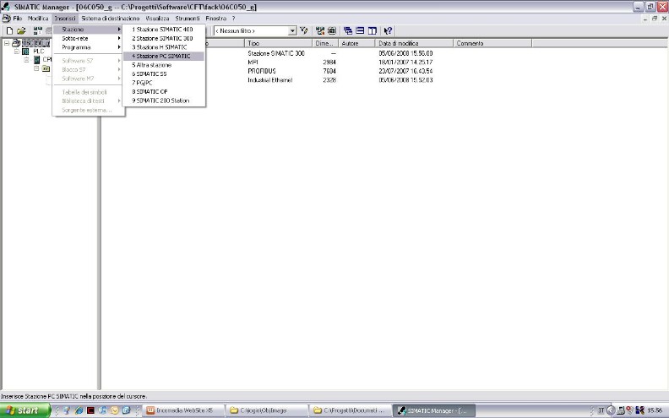The height and width of the screenshot is (418, 669).
Task: Choose 5 Altra stazione
Action: 164,65
